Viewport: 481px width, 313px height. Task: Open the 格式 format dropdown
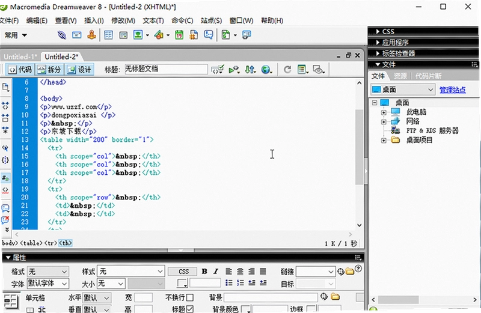pyautogui.click(x=48, y=272)
